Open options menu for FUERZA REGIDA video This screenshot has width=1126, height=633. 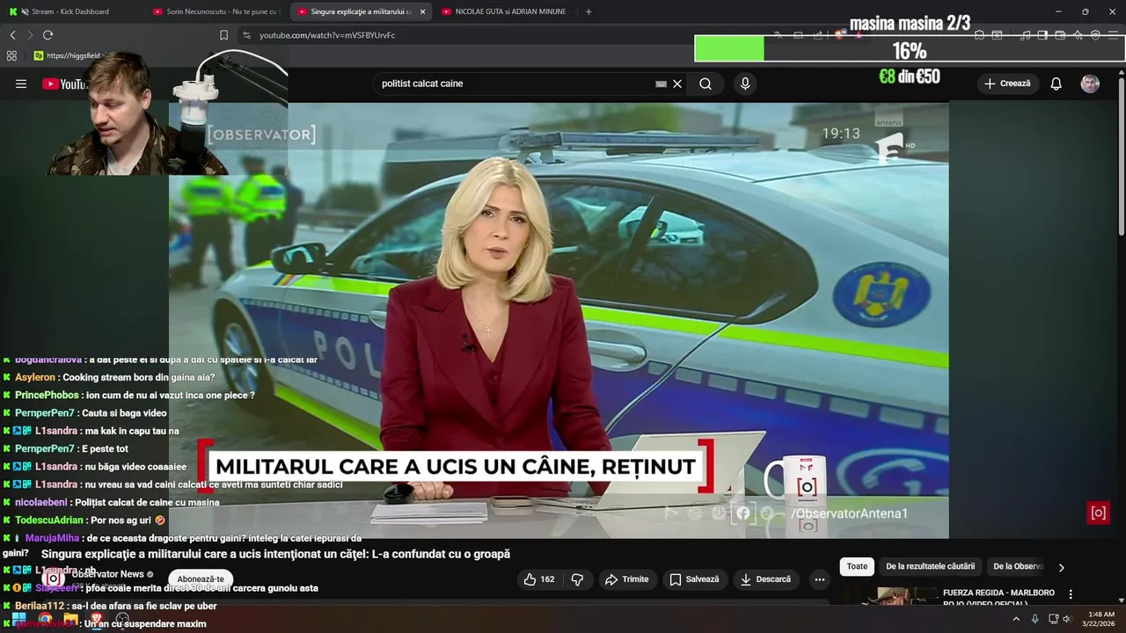click(x=1071, y=594)
